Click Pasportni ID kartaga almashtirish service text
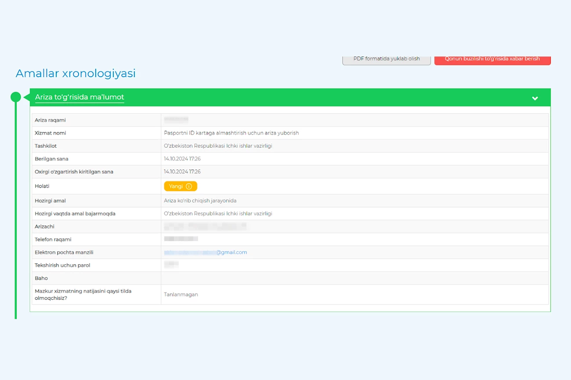This screenshot has width=571, height=380. point(231,133)
